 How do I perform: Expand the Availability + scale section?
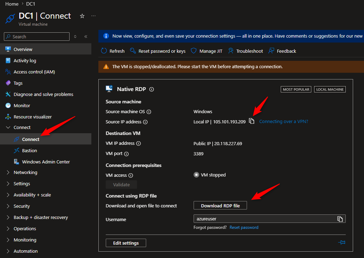(8, 195)
